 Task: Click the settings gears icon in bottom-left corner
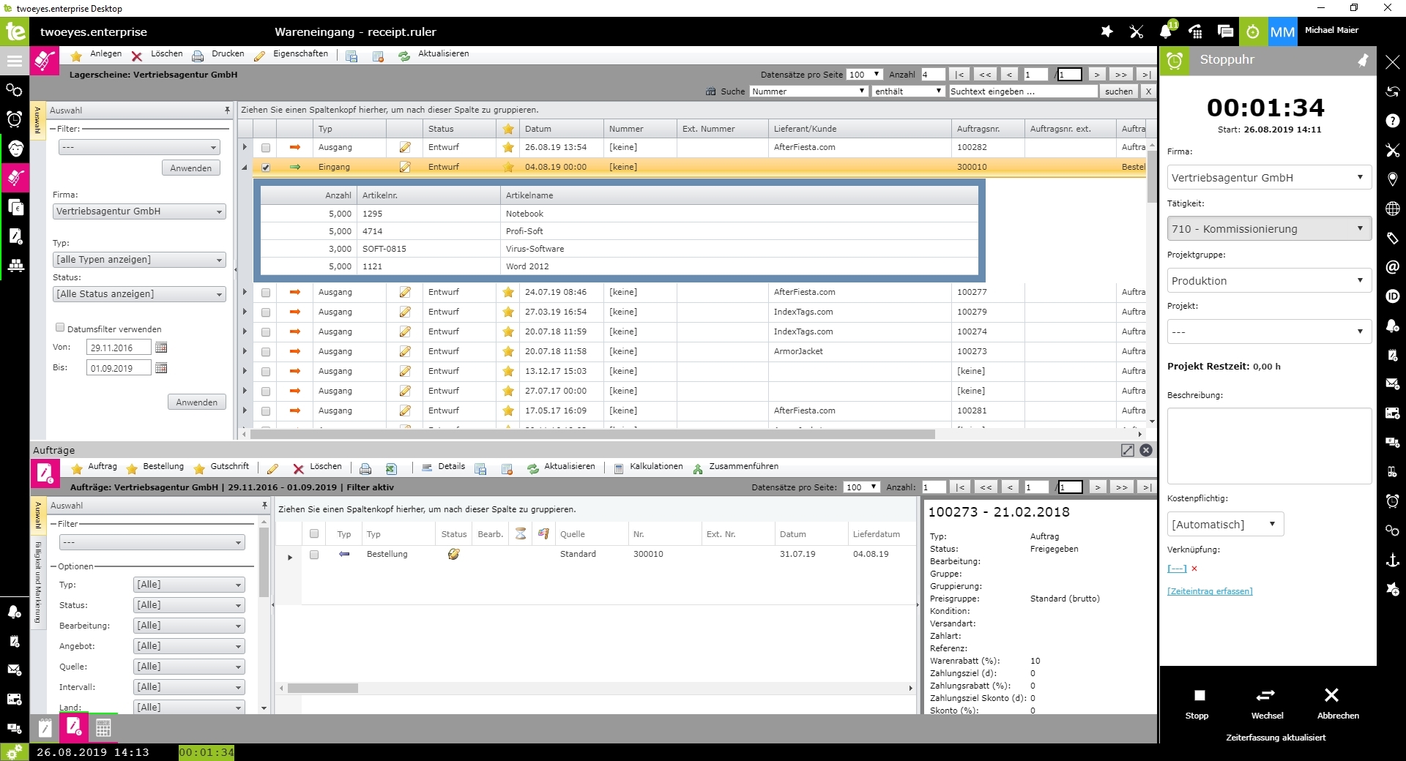click(15, 752)
